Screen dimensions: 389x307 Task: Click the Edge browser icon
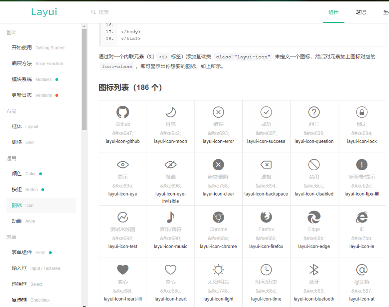pyautogui.click(x=314, y=217)
